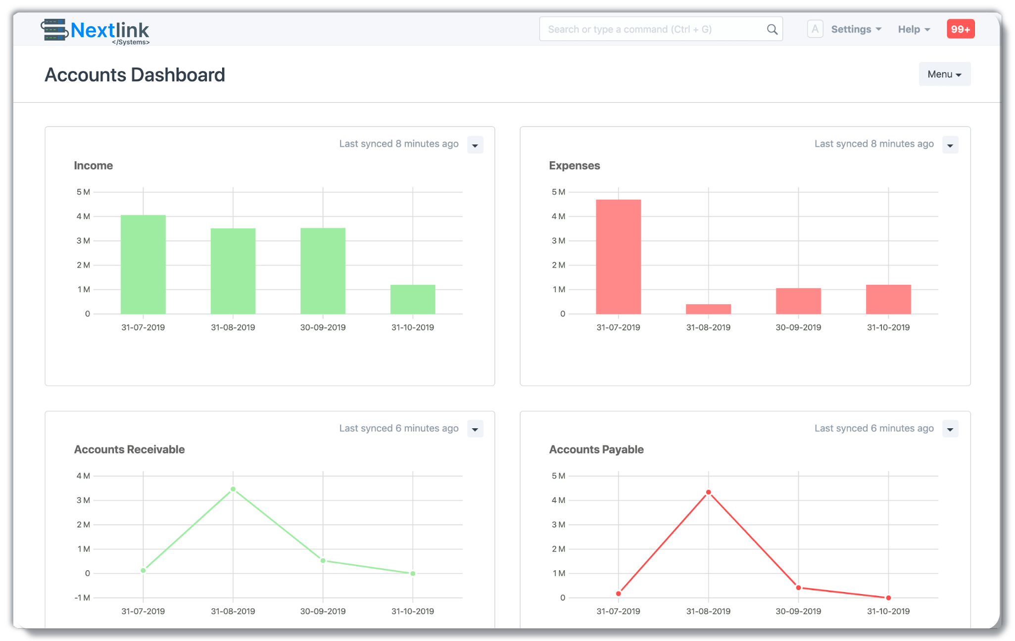Open Accounts Receivable chart options dropdown

[x=475, y=429]
